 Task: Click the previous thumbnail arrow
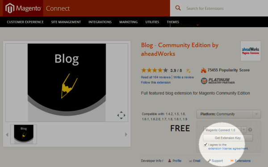[x=7, y=135]
